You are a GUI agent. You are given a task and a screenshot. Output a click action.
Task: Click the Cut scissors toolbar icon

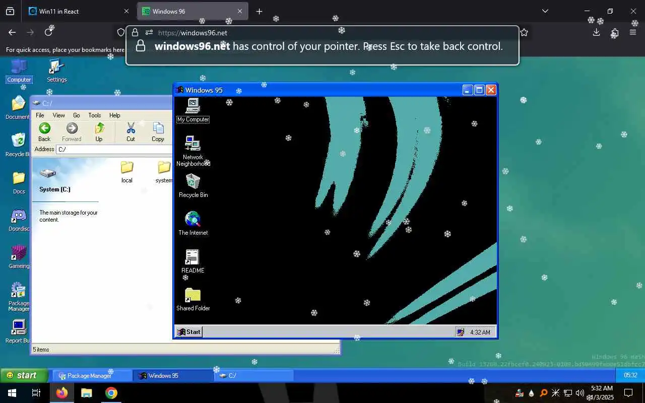coord(131,132)
